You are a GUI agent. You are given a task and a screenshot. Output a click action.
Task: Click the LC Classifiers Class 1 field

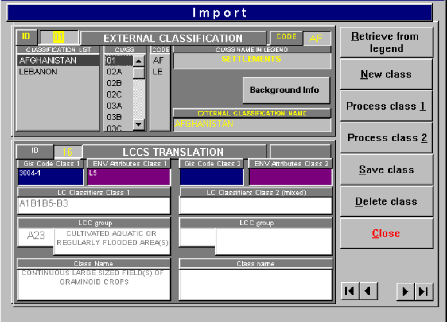[x=94, y=205]
